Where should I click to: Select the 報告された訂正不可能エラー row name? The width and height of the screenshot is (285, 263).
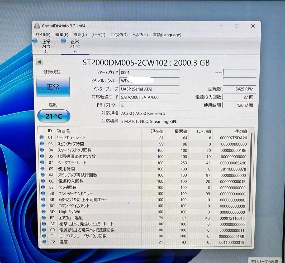83,200
